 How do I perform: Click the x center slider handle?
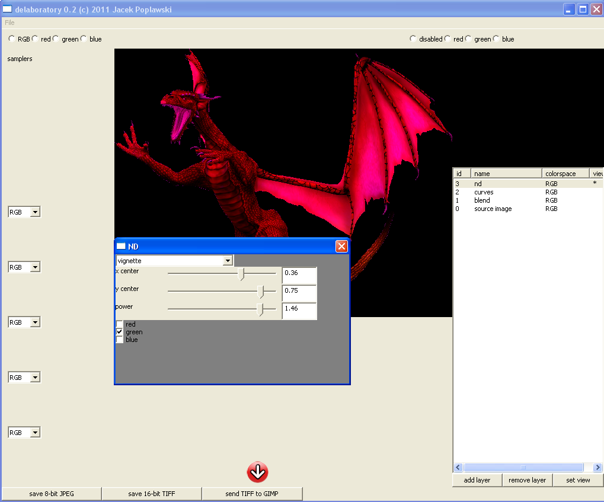pos(241,274)
